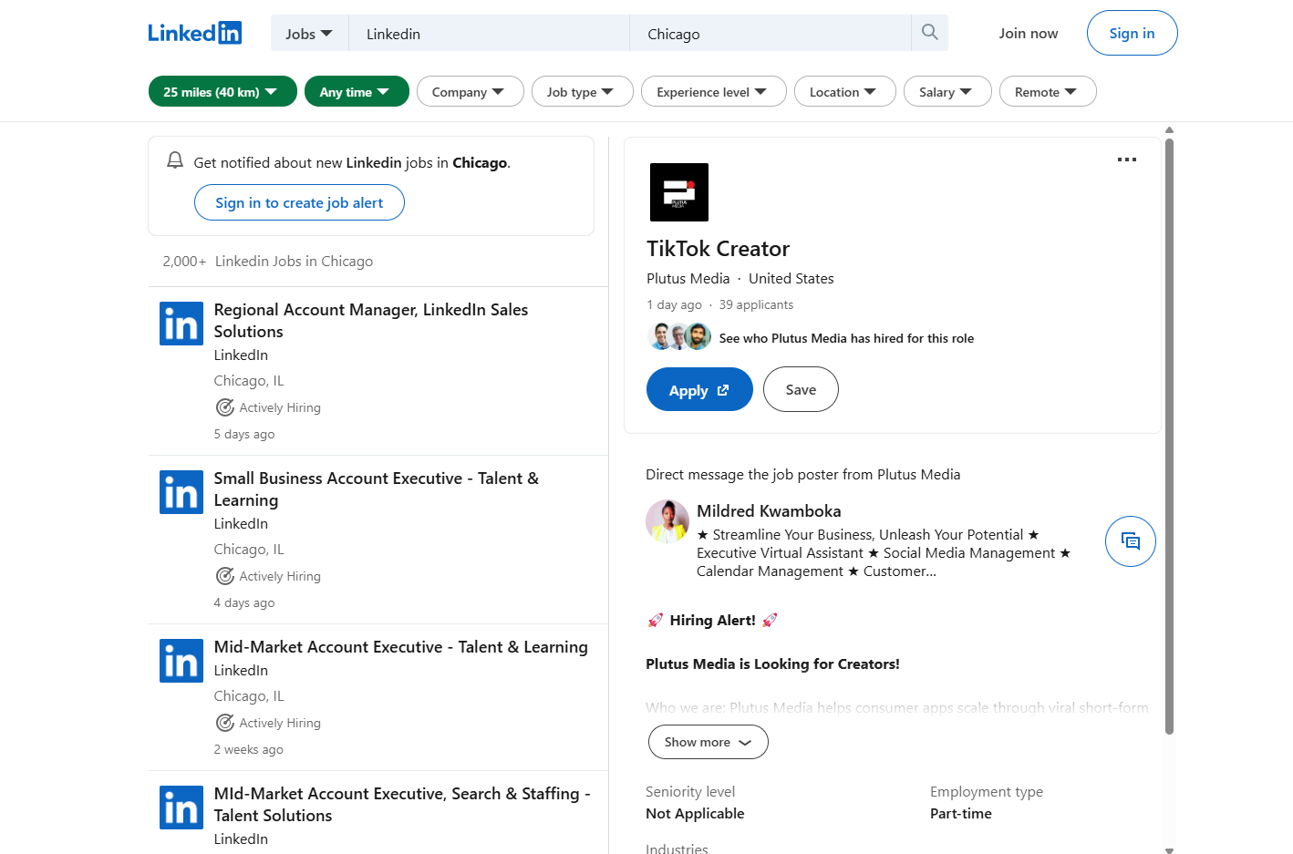Click the '2 weeks ago' posting date
The width and height of the screenshot is (1293, 854).
pos(248,750)
